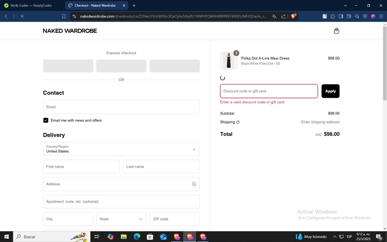
Task: Open Windows Start menu
Action: [6, 237]
